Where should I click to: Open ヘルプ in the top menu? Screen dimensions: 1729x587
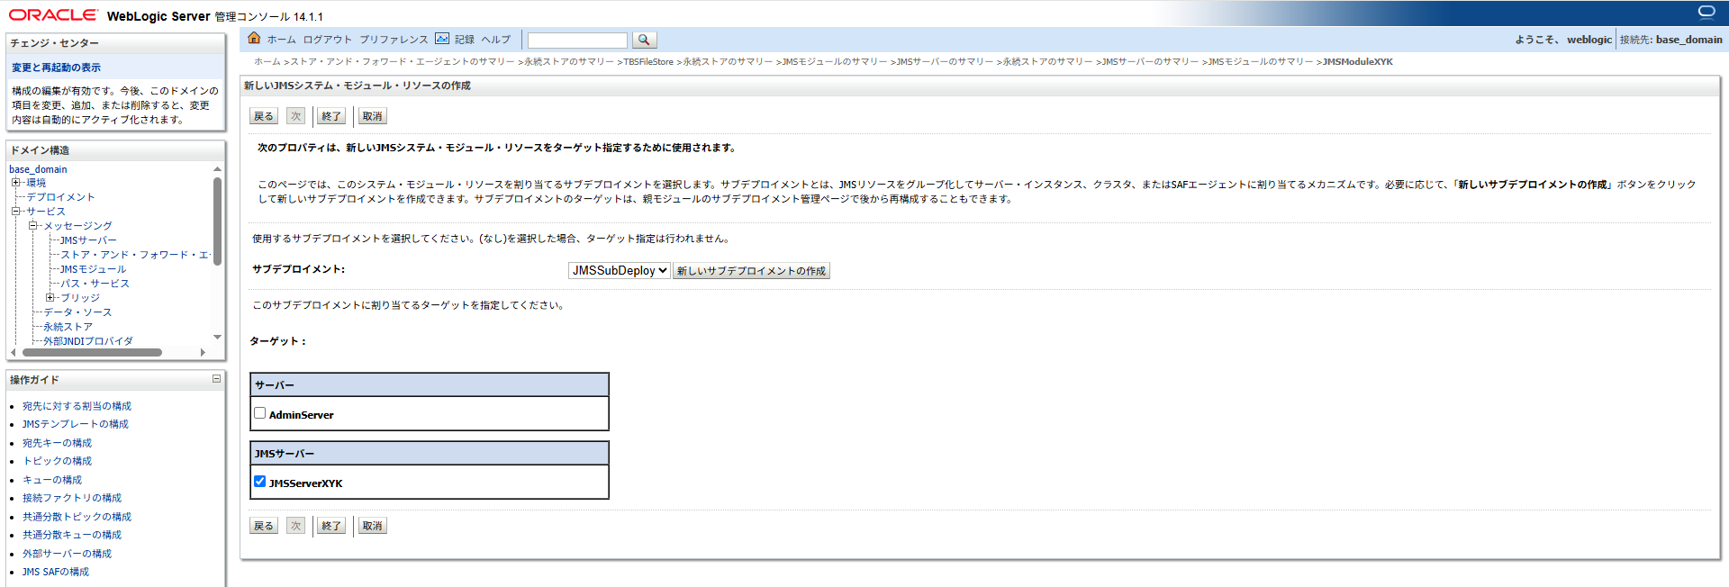click(x=495, y=40)
